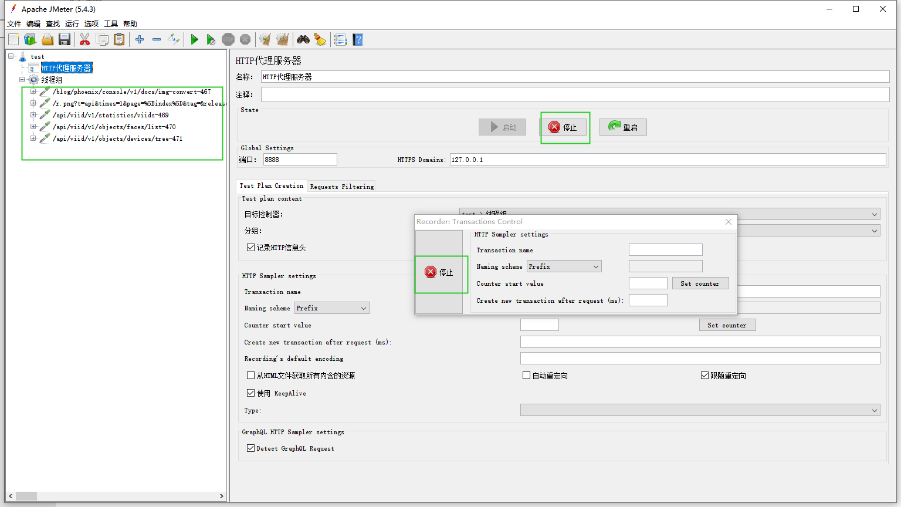This screenshot has width=901, height=507.
Task: Paste element with clipboard icon
Action: click(x=119, y=39)
